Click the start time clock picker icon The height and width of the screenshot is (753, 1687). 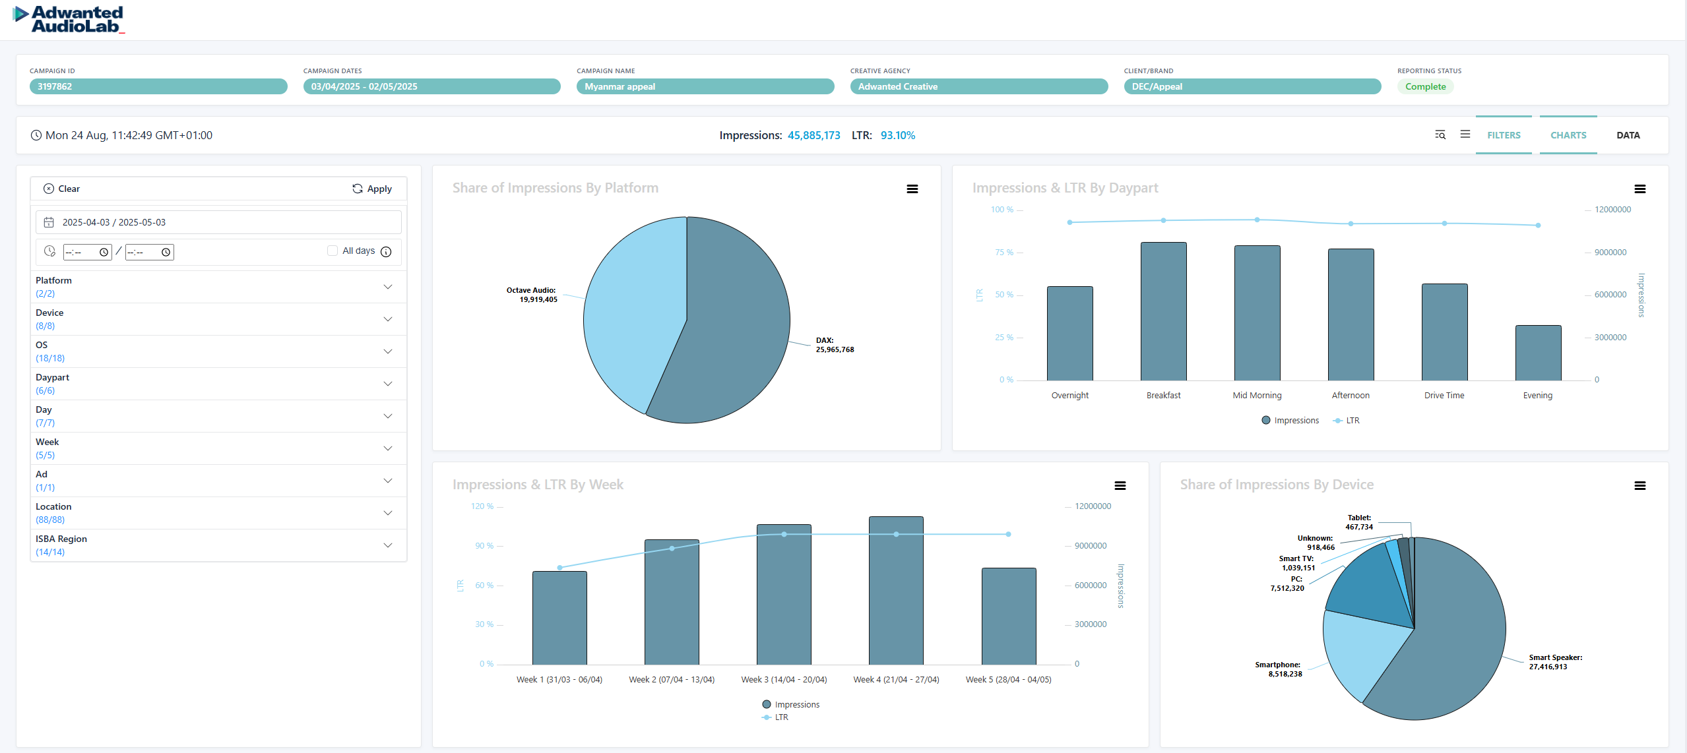point(104,252)
